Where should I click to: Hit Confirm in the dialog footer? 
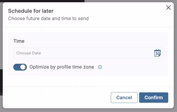(153, 97)
